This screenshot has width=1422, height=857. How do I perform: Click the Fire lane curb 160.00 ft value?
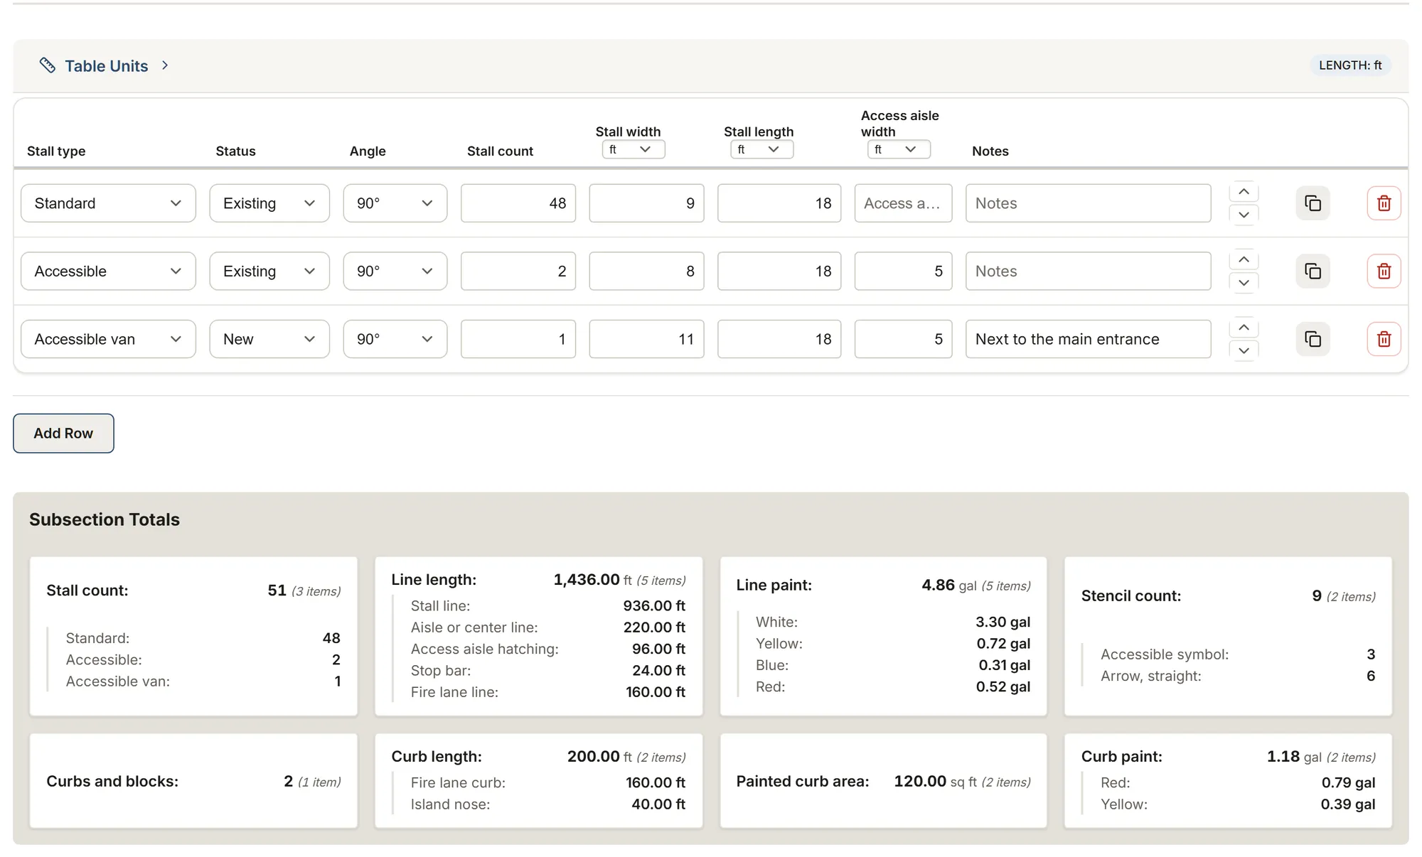pyautogui.click(x=656, y=783)
